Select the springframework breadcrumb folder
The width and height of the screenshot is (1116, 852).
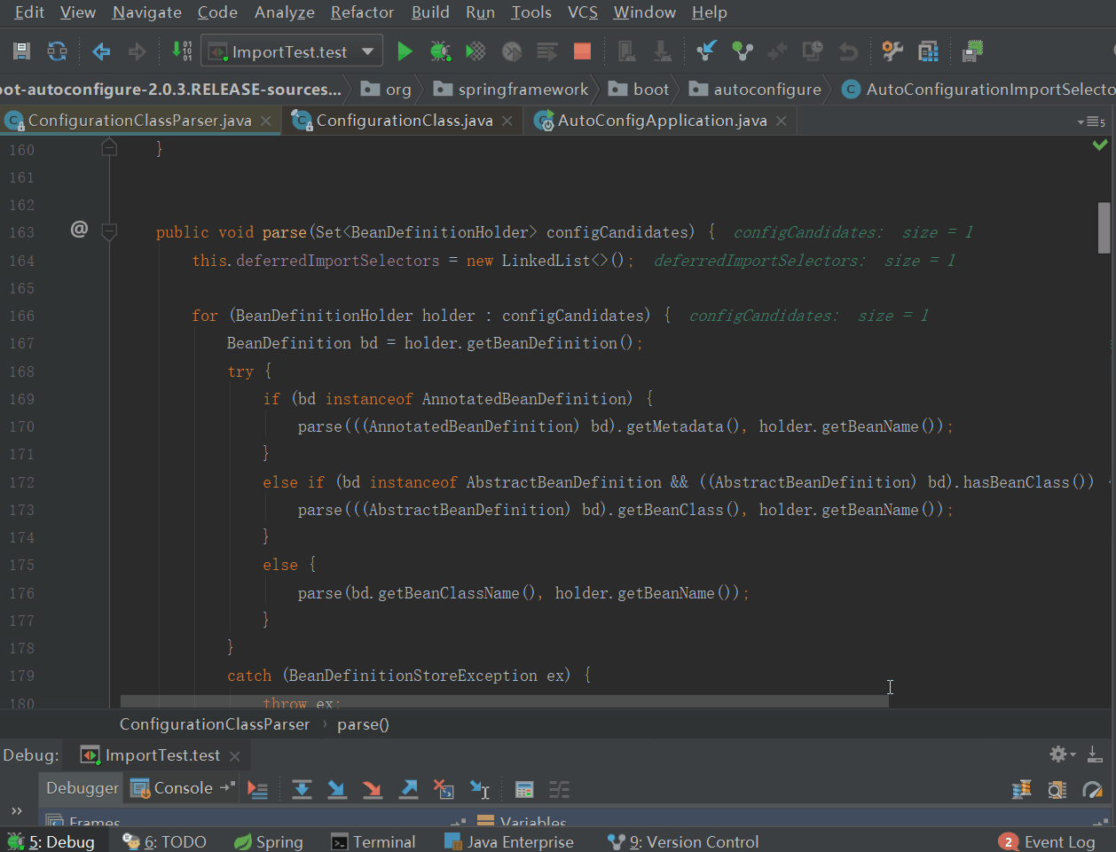[511, 90]
